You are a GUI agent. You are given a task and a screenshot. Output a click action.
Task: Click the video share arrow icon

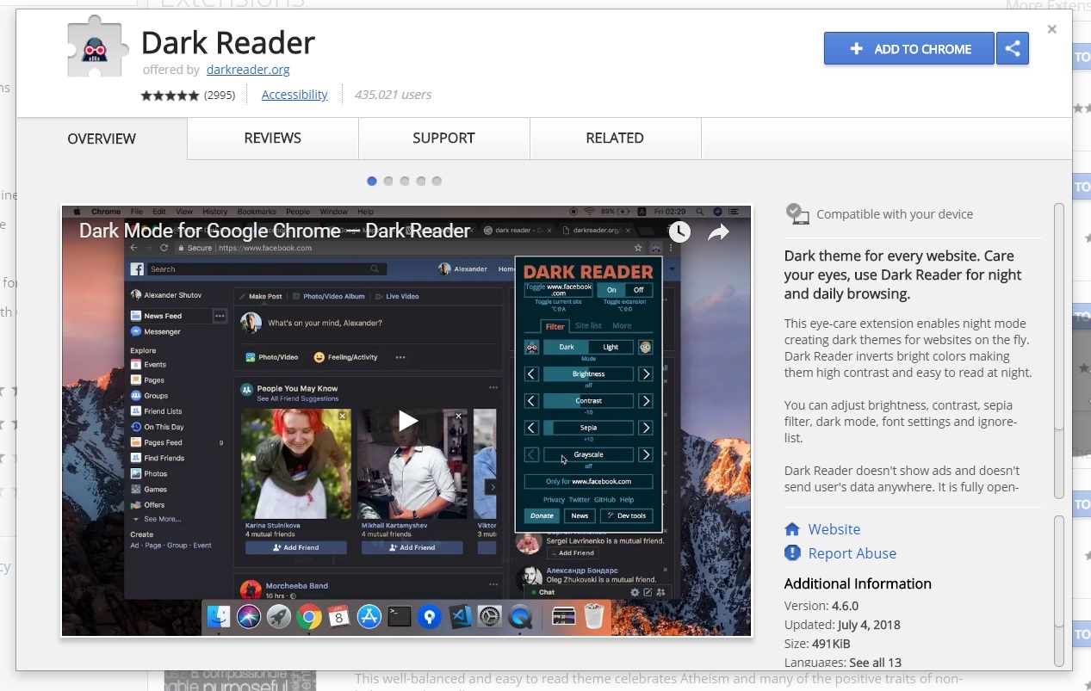(718, 231)
